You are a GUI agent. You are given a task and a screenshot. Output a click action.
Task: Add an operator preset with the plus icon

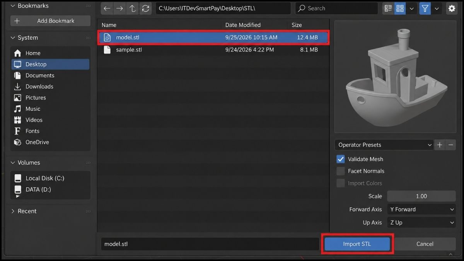tap(440, 145)
